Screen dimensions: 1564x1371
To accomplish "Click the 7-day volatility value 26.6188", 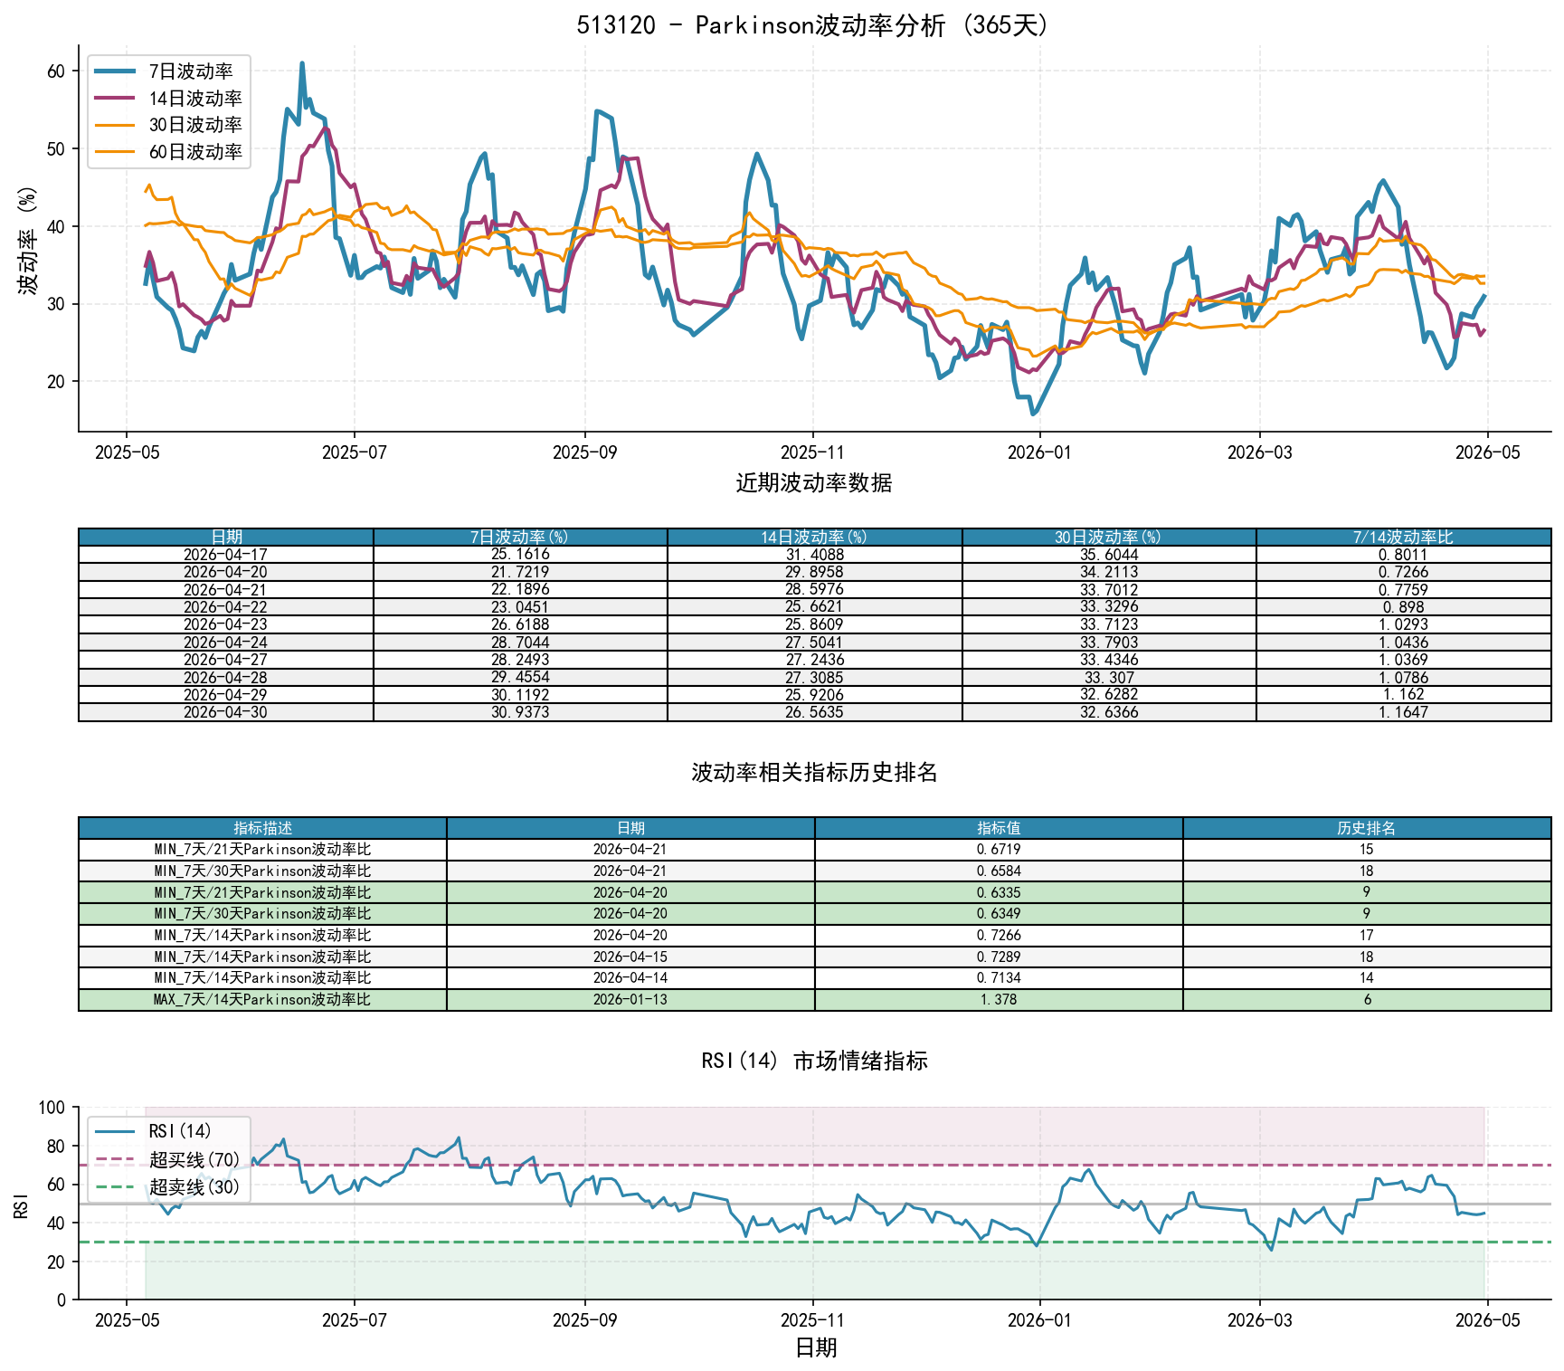I will pyautogui.click(x=520, y=624).
